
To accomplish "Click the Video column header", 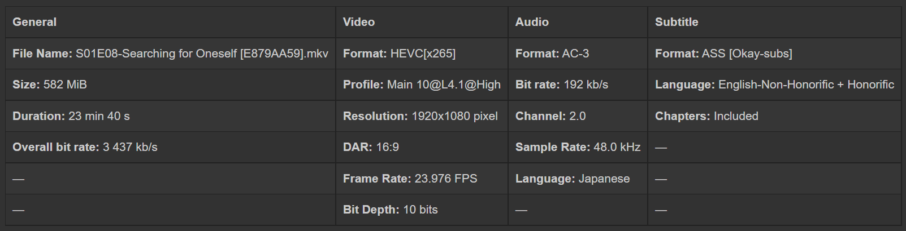I will pos(359,22).
